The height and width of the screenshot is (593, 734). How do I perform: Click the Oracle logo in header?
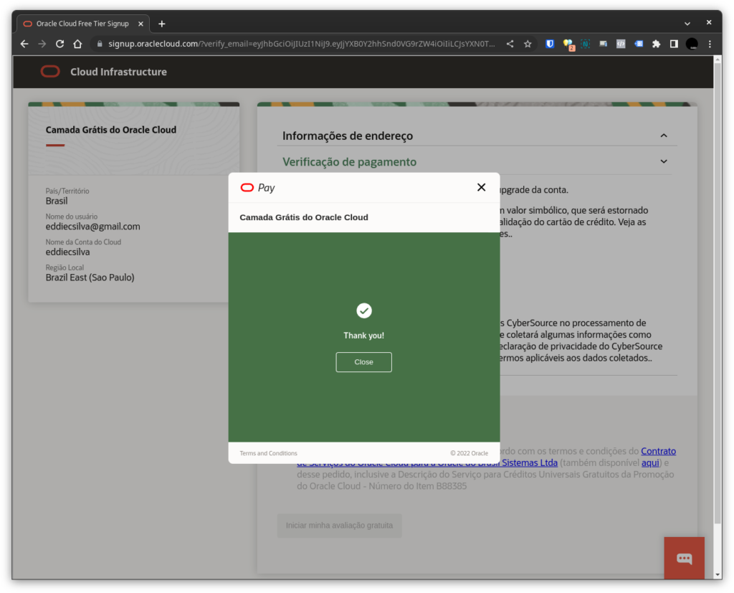click(x=50, y=72)
